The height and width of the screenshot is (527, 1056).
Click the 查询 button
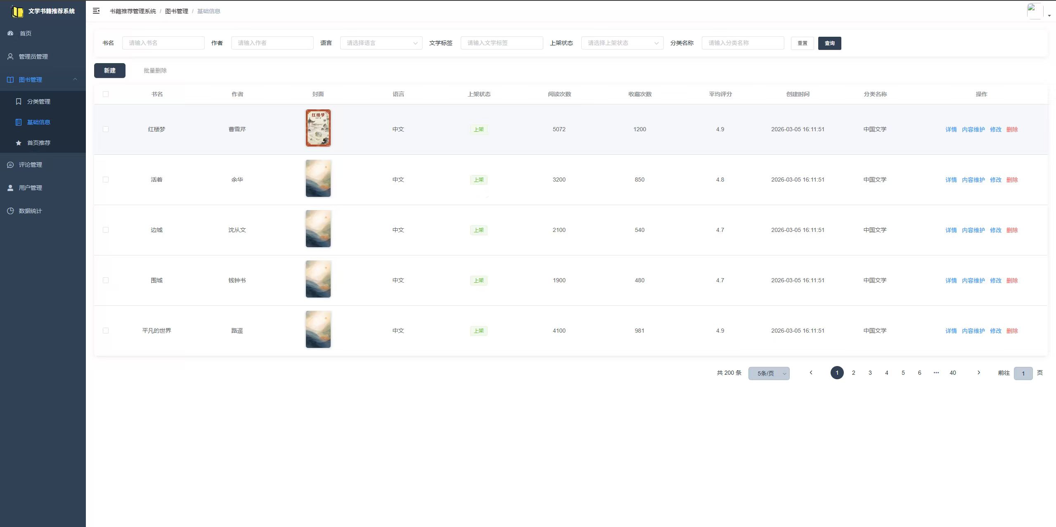coord(830,43)
